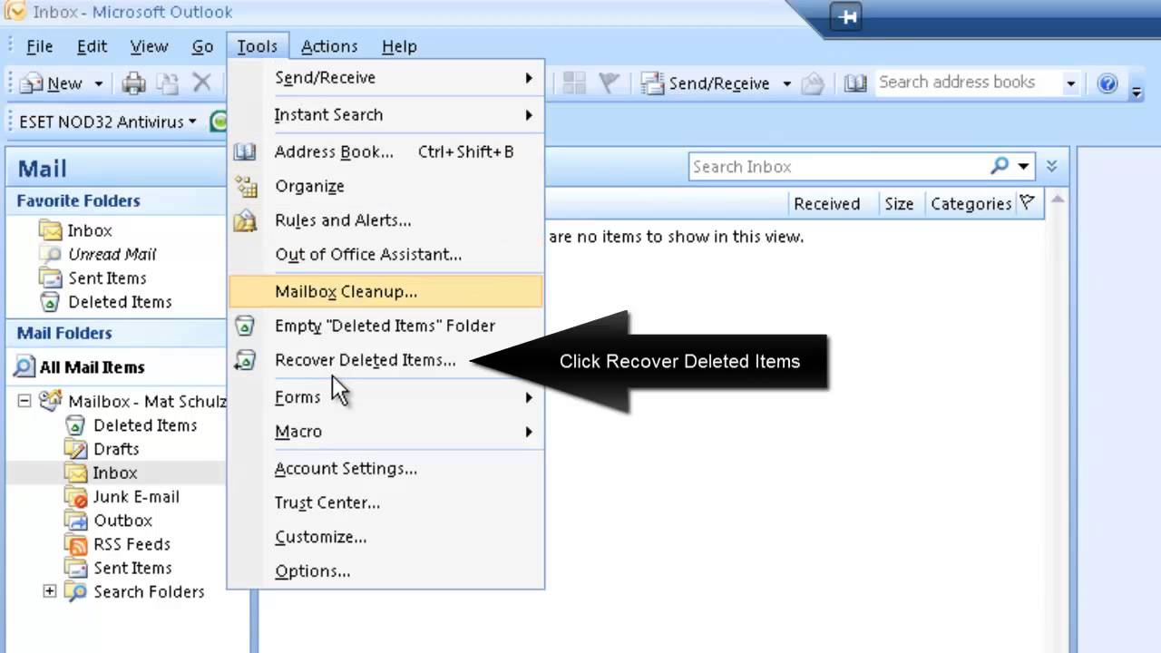The image size is (1161, 653).
Task: Click the Delete X toolbar icon
Action: (201, 83)
